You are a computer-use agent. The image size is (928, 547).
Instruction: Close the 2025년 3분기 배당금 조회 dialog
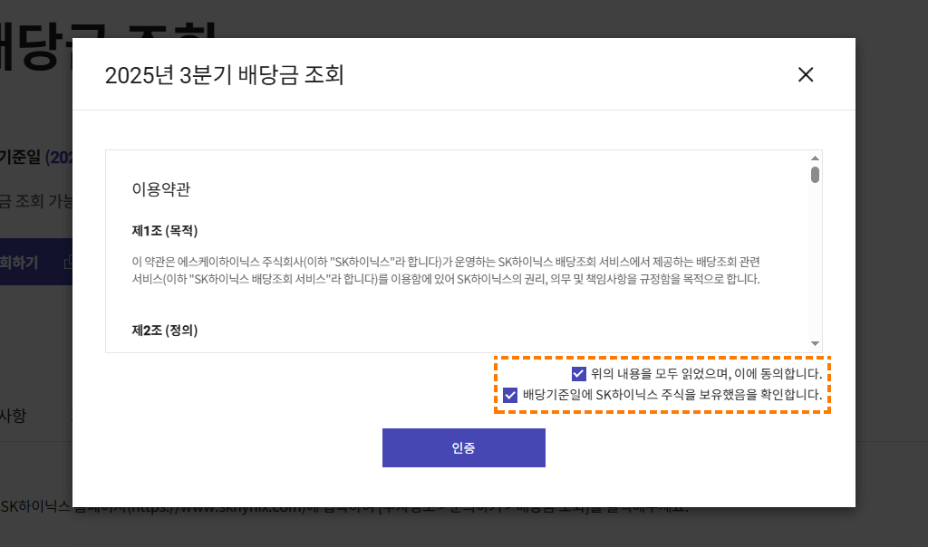click(x=806, y=74)
